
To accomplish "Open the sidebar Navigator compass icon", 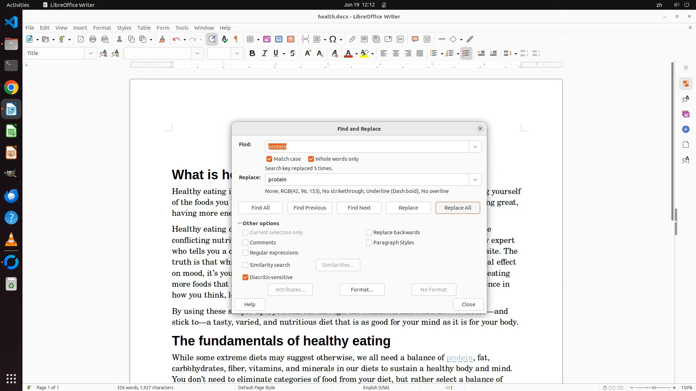I will click(x=685, y=130).
